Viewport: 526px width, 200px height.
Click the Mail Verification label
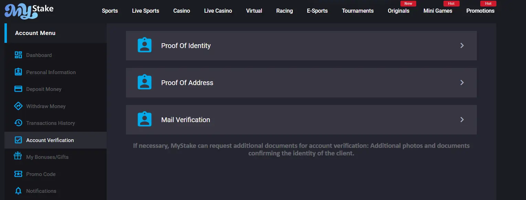click(185, 120)
